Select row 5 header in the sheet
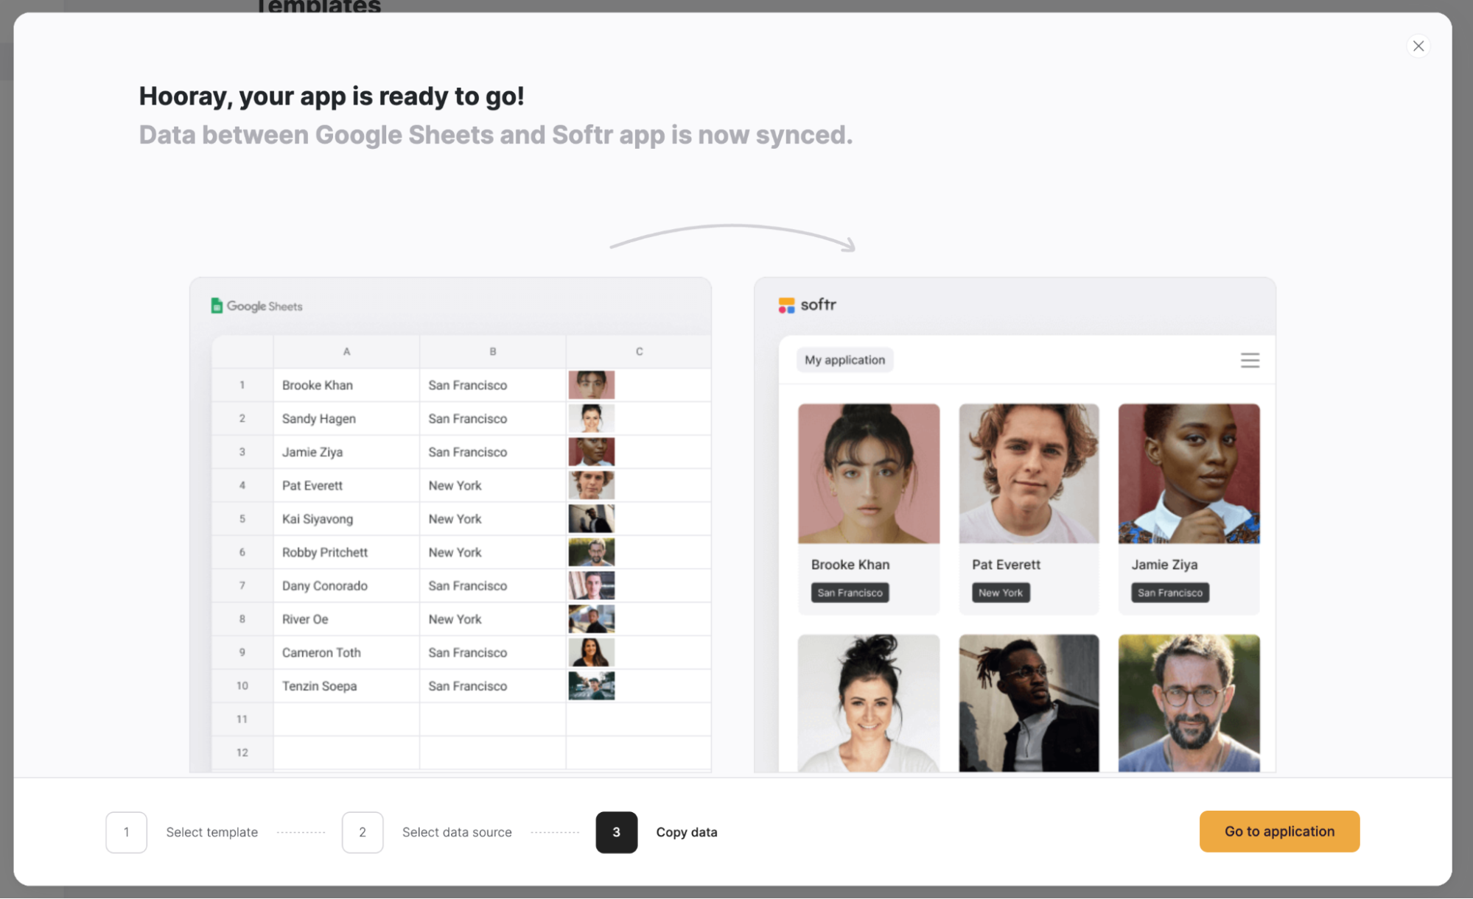Viewport: 1473px width, 899px height. (x=242, y=519)
